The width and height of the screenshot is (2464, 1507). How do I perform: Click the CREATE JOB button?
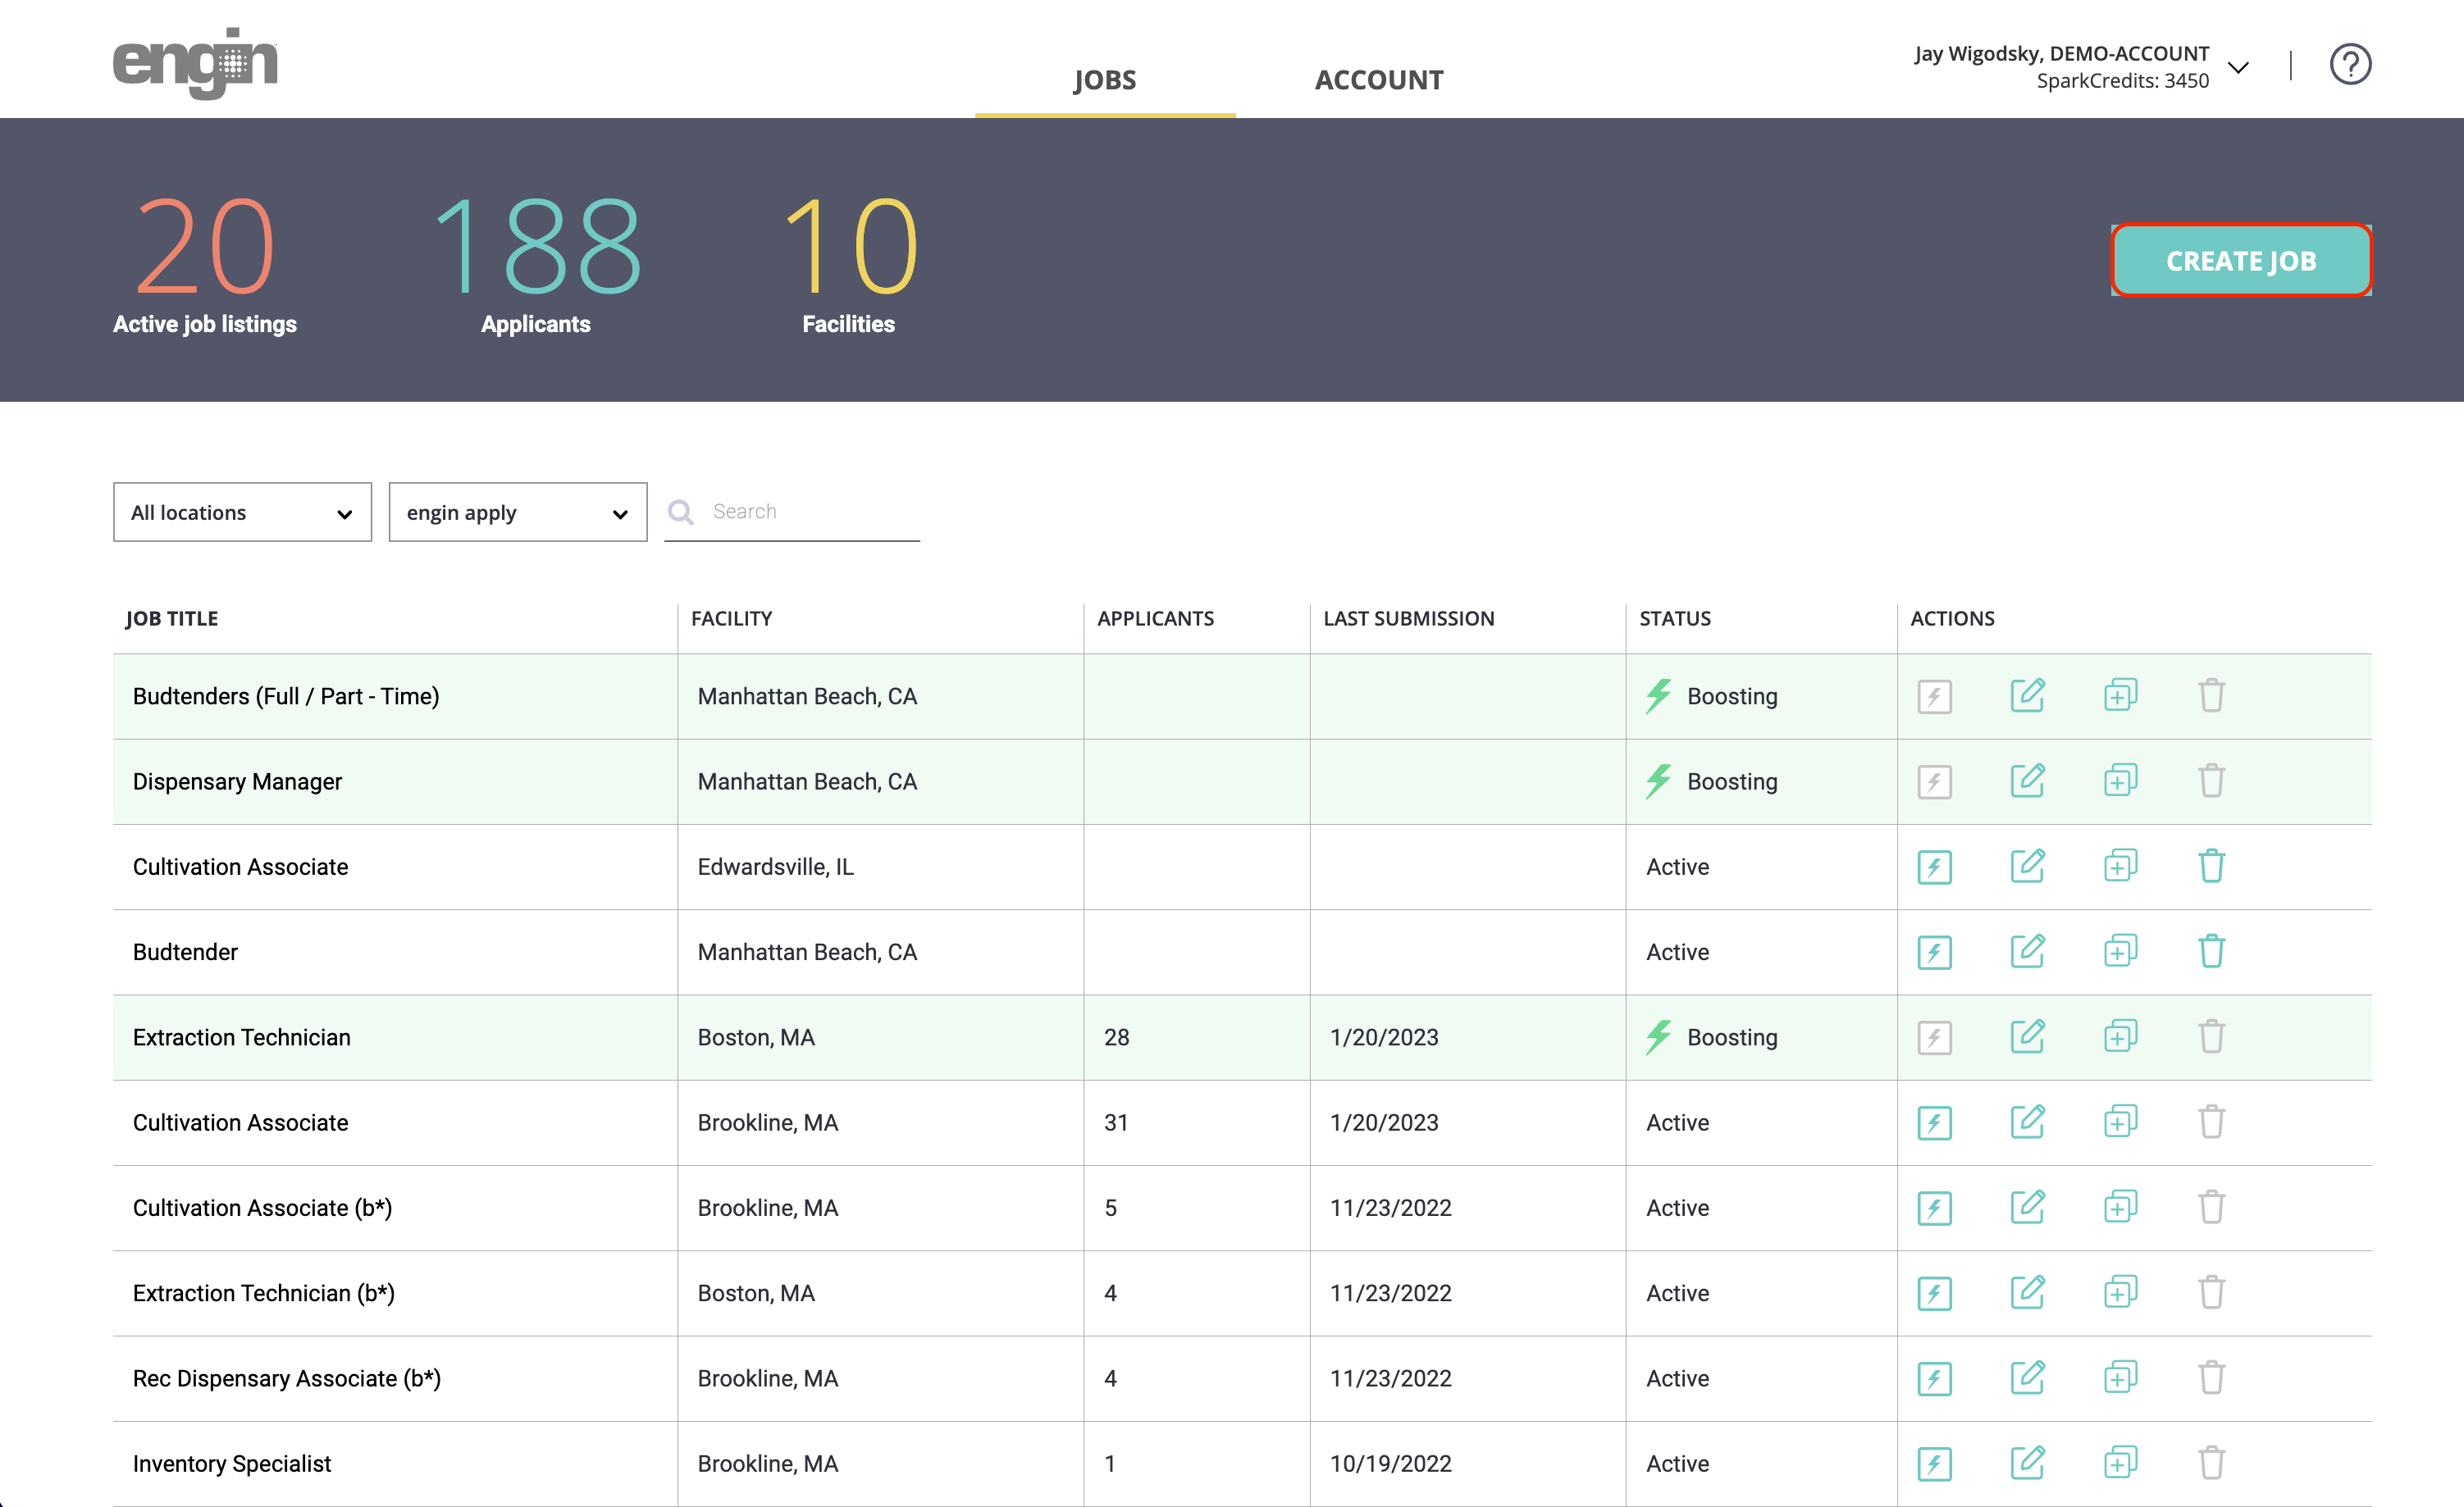pos(2240,261)
